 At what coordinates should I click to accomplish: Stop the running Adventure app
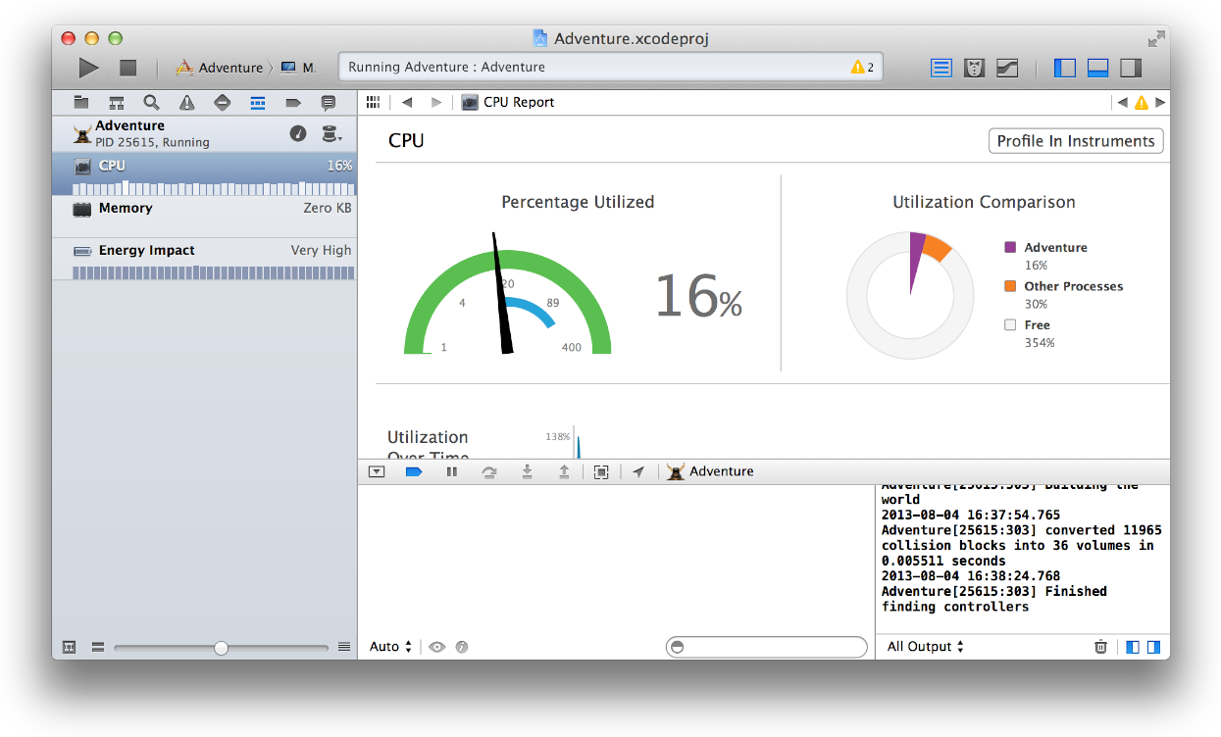tap(127, 68)
